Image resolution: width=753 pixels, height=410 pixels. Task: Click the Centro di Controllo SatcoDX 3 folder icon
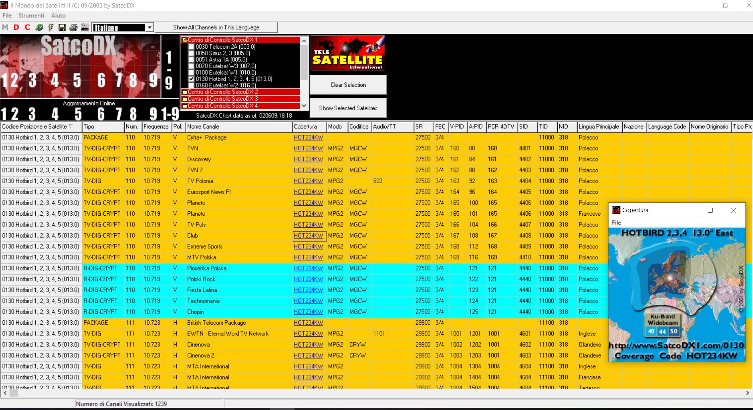(185, 99)
